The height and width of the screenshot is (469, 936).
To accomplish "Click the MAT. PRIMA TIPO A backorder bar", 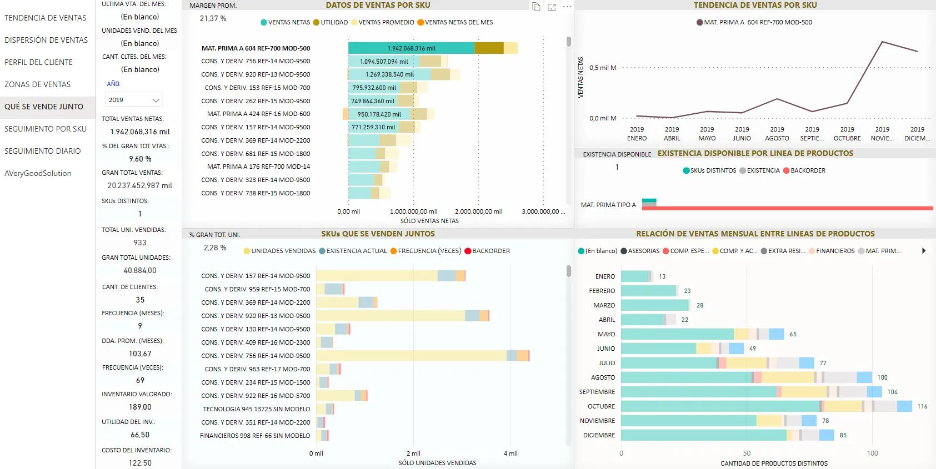I will coord(787,208).
